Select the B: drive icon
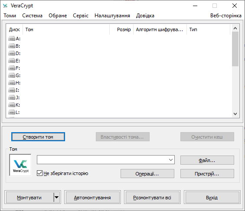The image size is (245, 211). (x=12, y=46)
